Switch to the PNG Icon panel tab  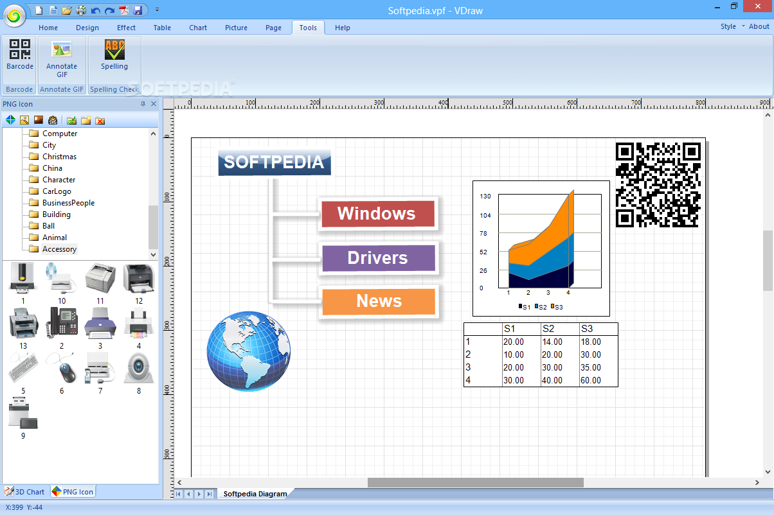click(x=73, y=492)
